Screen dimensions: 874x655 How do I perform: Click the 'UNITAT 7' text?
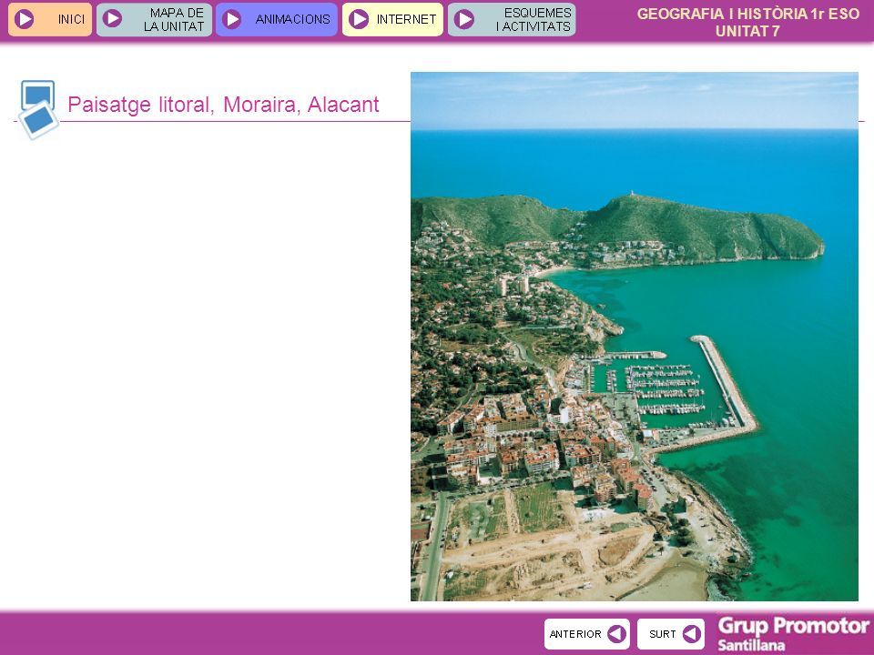point(747,31)
